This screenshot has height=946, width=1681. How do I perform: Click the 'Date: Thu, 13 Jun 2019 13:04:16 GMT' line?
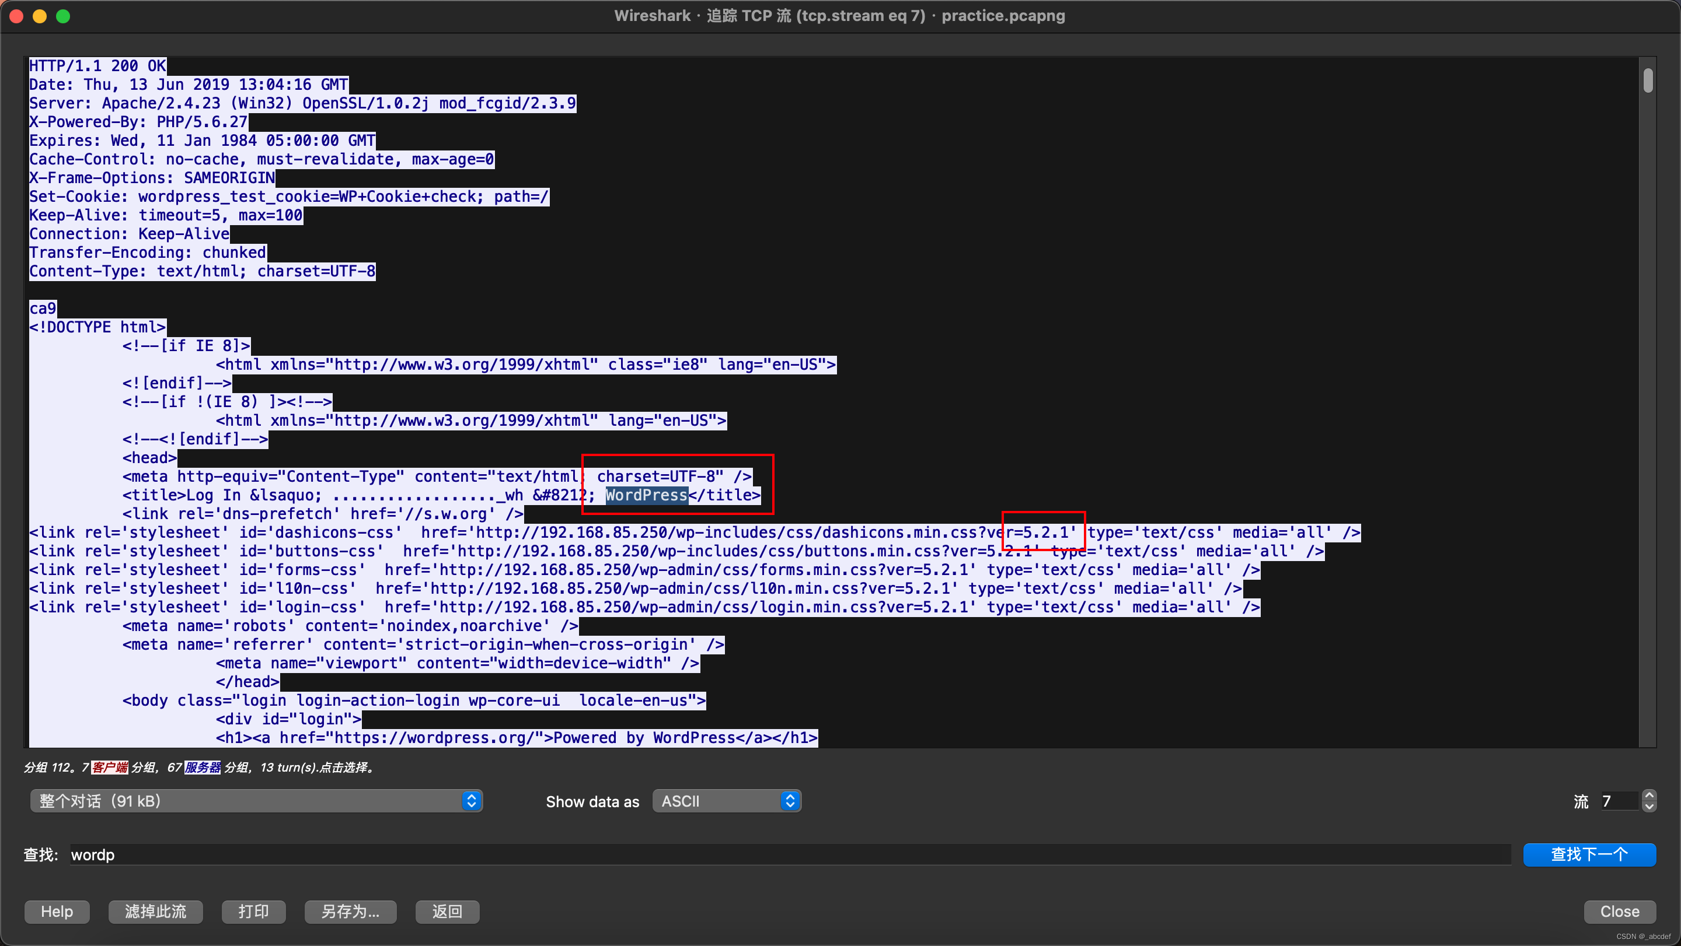[189, 85]
